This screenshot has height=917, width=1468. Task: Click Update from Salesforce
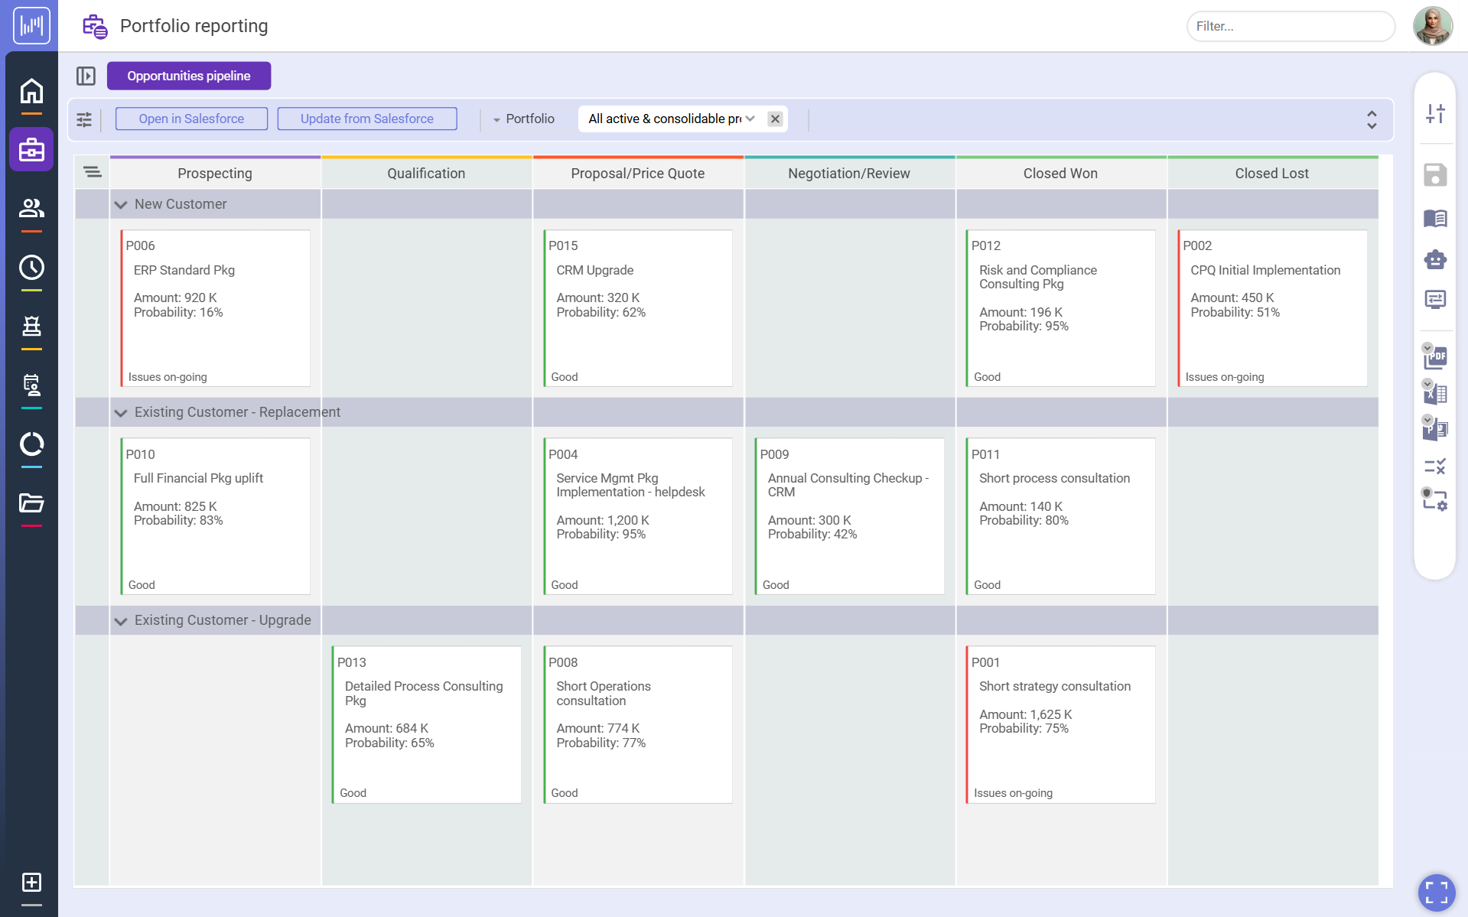(366, 119)
